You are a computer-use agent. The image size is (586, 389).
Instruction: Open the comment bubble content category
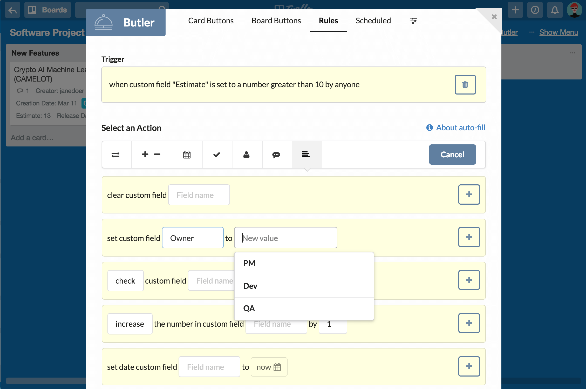pyautogui.click(x=276, y=155)
